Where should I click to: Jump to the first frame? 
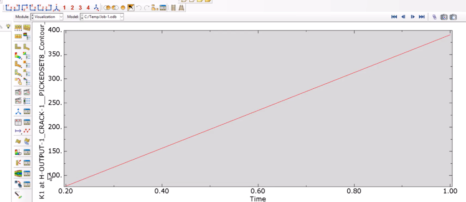[x=394, y=17]
